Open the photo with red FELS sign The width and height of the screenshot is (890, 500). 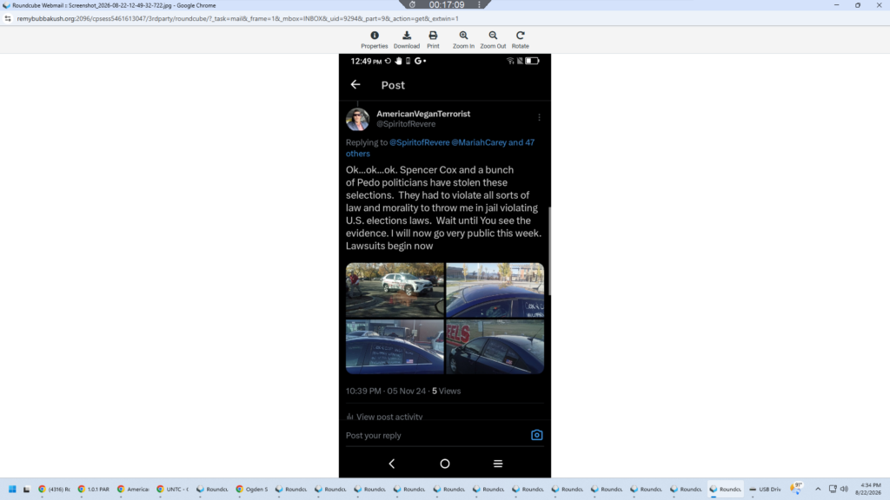pyautogui.click(x=495, y=346)
